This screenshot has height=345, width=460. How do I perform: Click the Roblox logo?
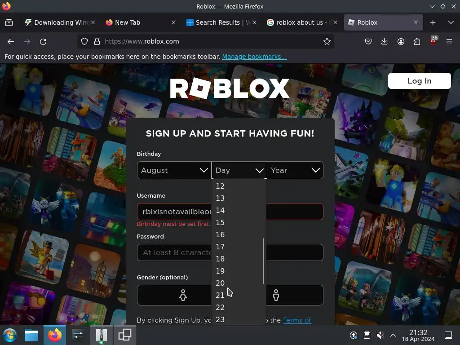(x=230, y=88)
